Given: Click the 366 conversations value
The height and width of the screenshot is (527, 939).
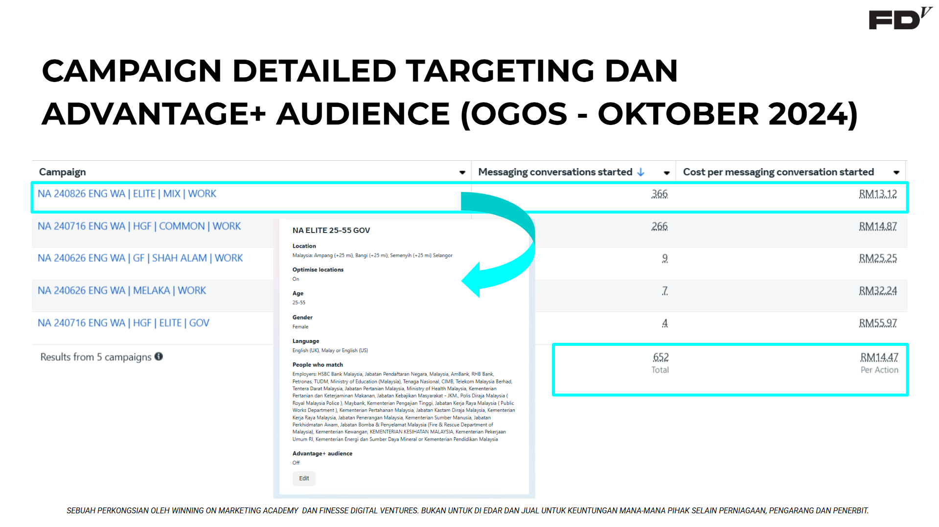Looking at the screenshot, I should coord(659,194).
